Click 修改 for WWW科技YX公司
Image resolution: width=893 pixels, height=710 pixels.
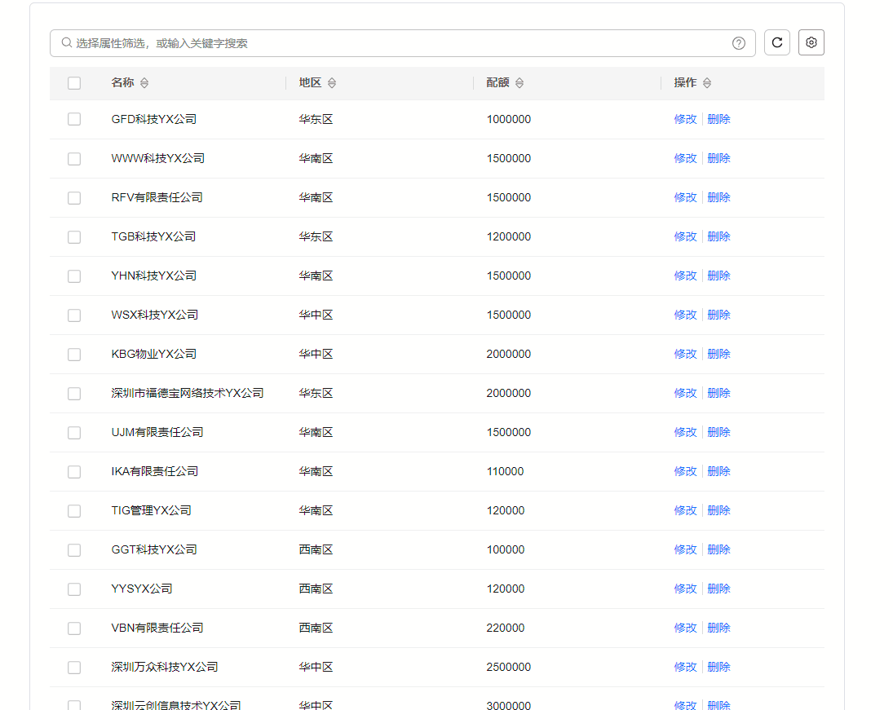click(x=685, y=158)
